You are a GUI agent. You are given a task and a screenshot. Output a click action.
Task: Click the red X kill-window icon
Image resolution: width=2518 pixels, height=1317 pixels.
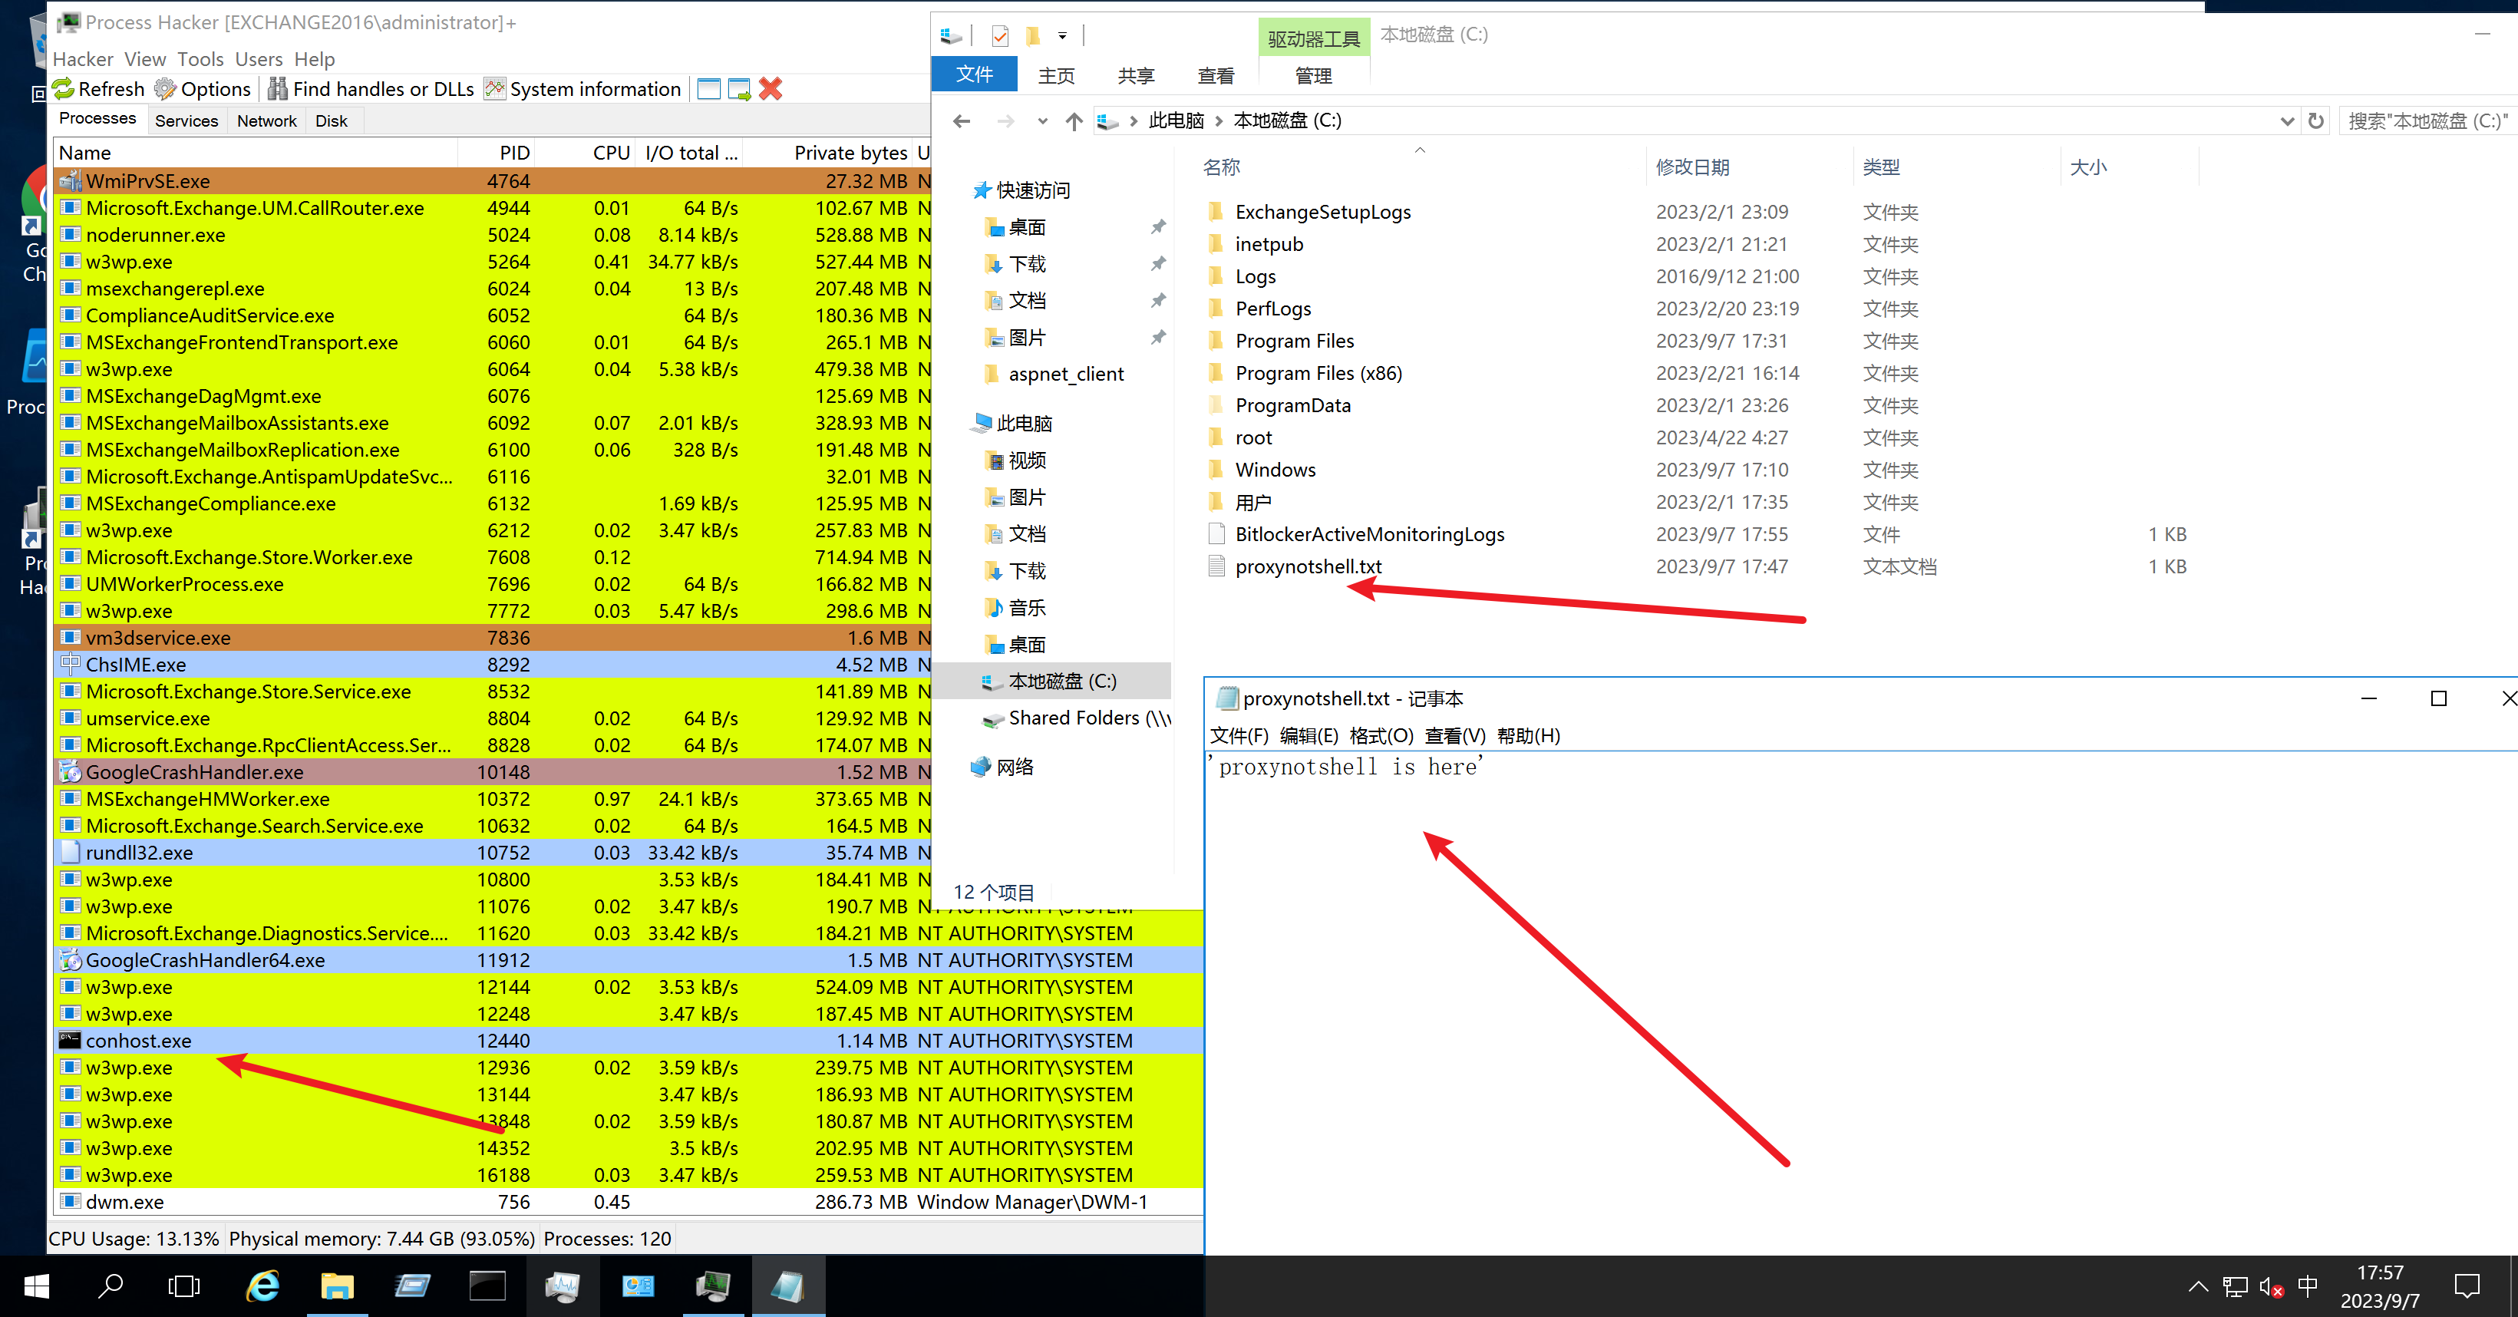pyautogui.click(x=771, y=89)
